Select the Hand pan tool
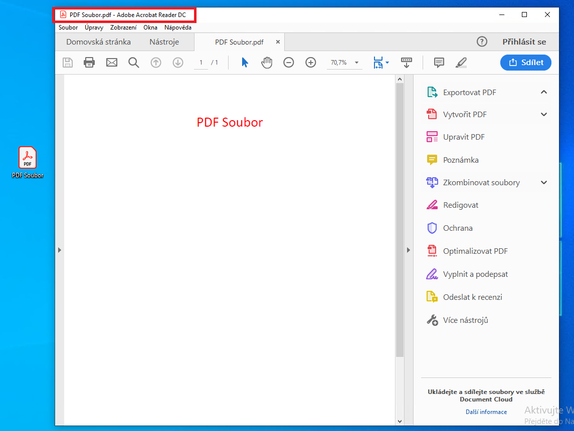Viewport: 574px width, 431px height. click(x=267, y=63)
